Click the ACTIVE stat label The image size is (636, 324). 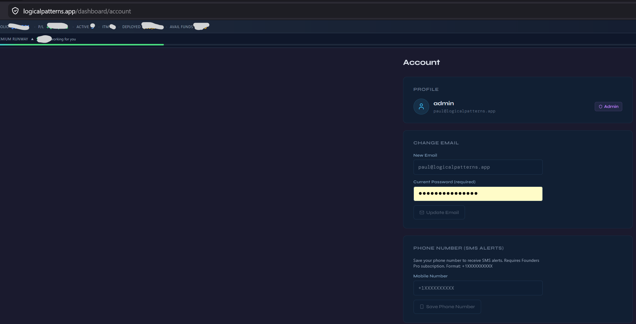(x=83, y=27)
